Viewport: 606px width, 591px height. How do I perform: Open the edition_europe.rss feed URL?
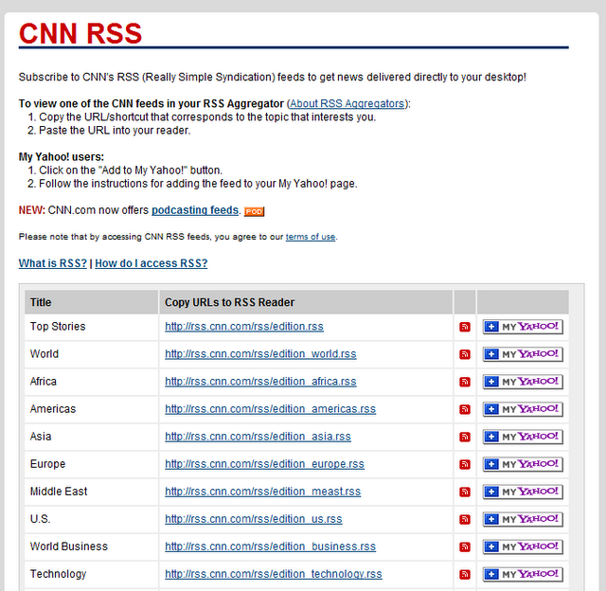point(264,464)
